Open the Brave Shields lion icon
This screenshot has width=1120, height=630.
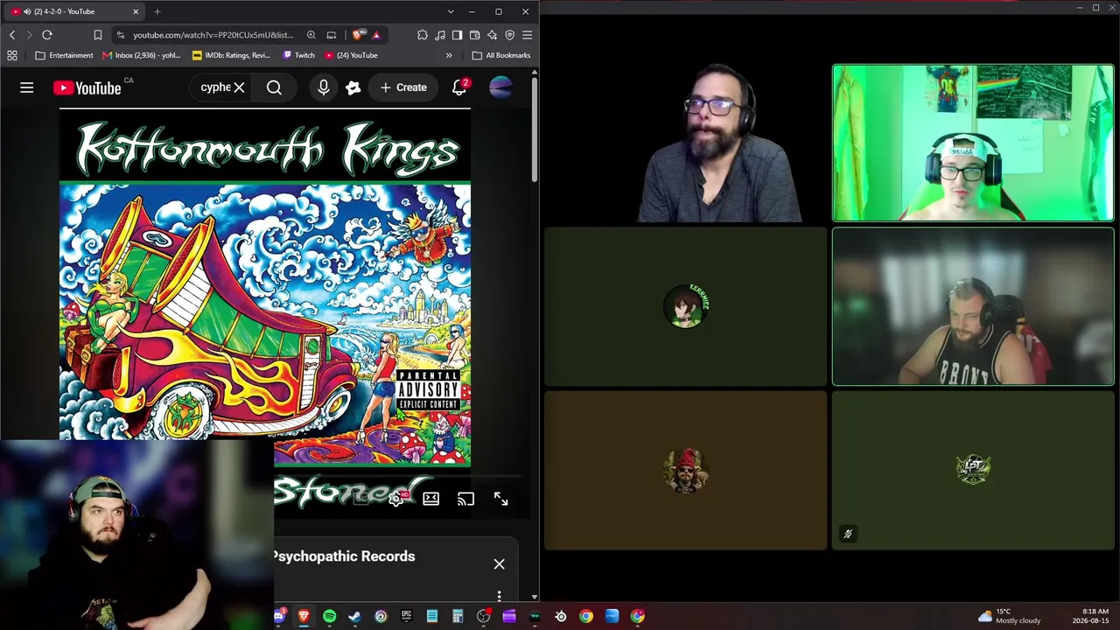point(358,35)
